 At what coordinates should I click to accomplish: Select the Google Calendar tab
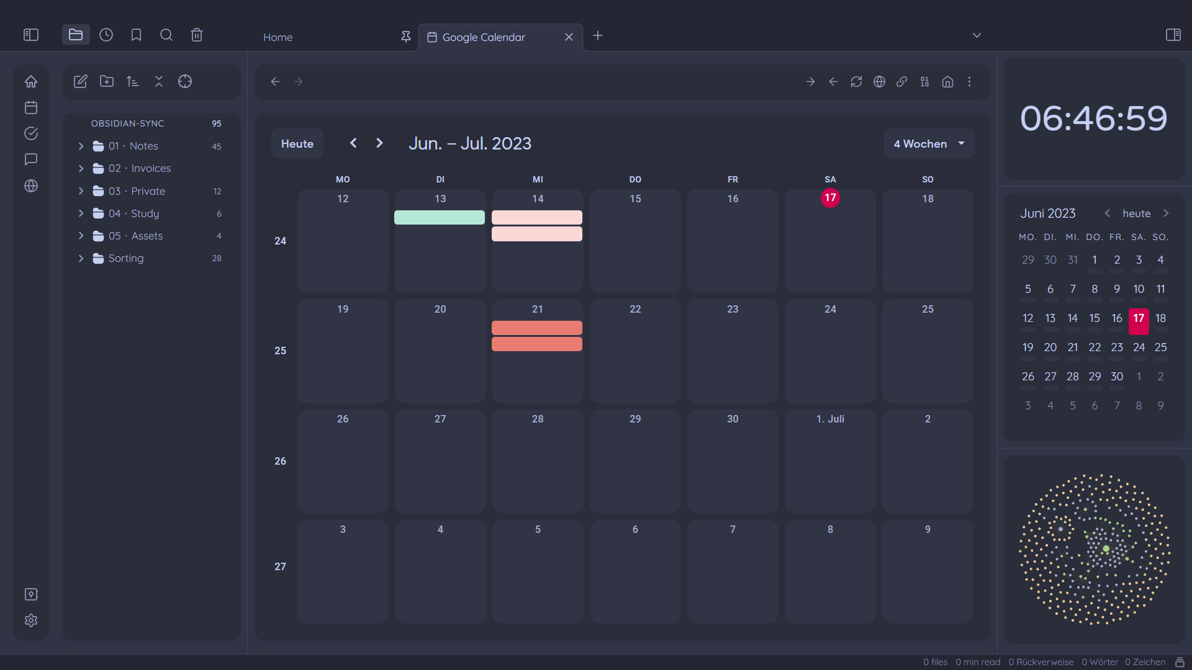point(484,37)
